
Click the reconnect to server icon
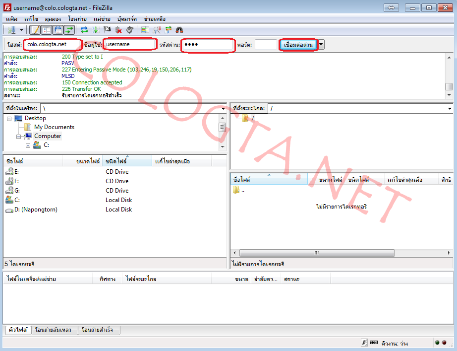129,30
